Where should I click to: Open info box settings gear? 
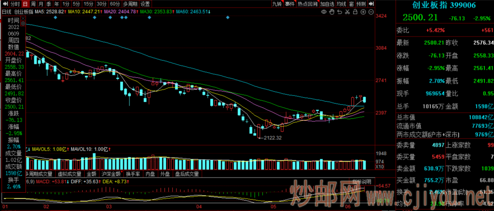(23, 23)
